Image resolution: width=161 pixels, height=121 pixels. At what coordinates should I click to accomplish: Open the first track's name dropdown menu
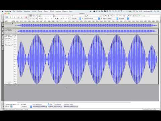pyautogui.click(x=9, y=24)
